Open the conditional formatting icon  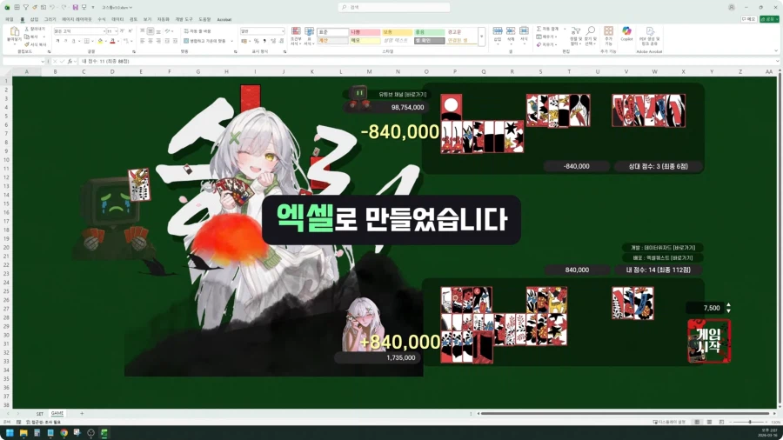(x=296, y=32)
